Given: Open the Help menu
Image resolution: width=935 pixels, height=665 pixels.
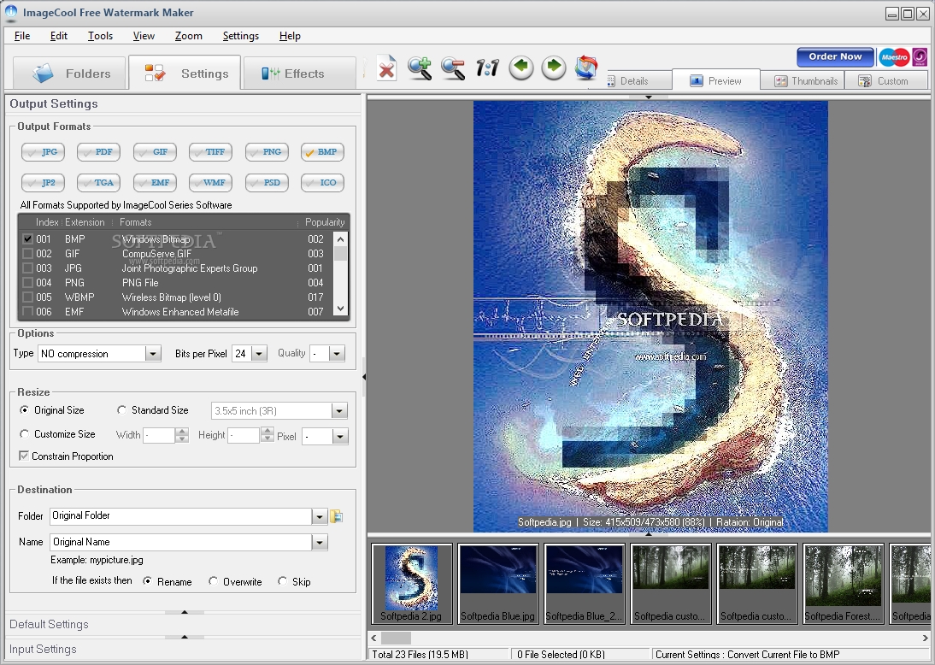Looking at the screenshot, I should point(290,36).
